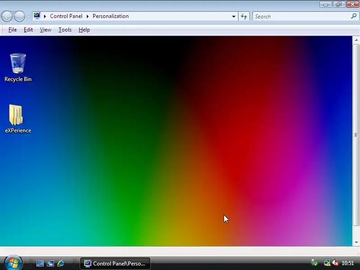The image size is (360, 270).
Task: Click the magnifier search icon
Action: (354, 16)
